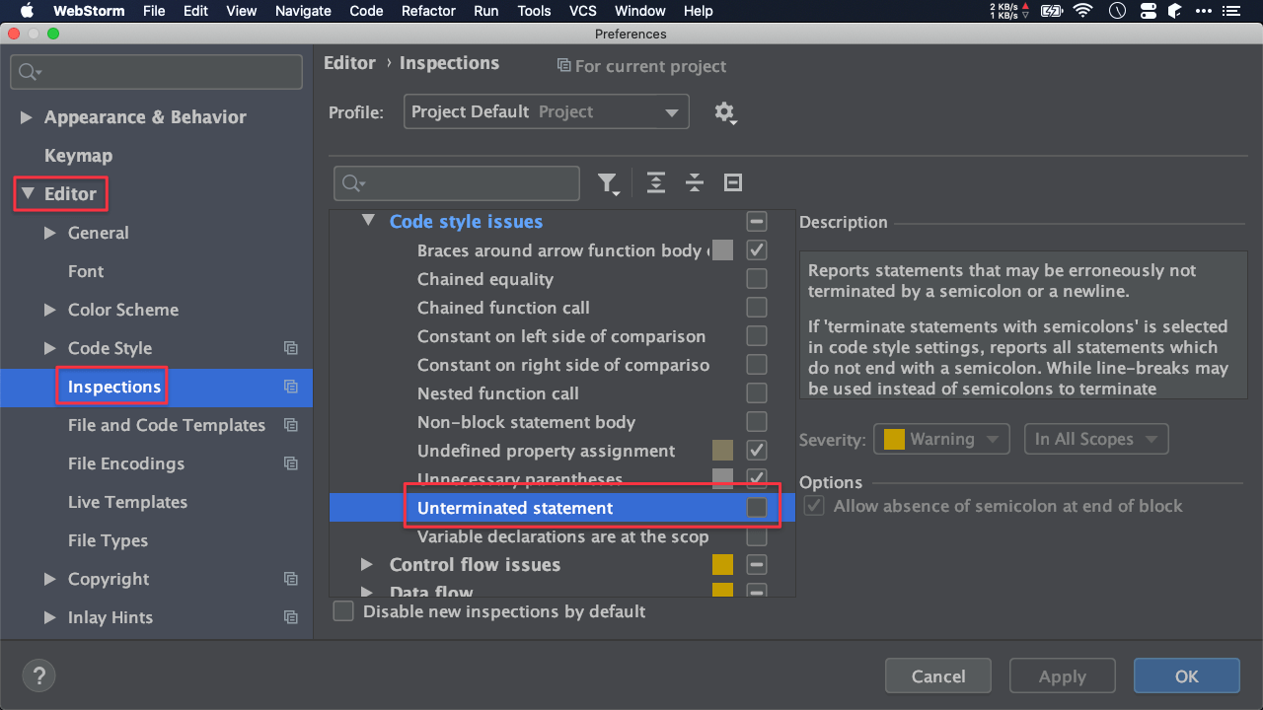
Task: Click the gear icon next to Profile
Action: [x=725, y=112]
